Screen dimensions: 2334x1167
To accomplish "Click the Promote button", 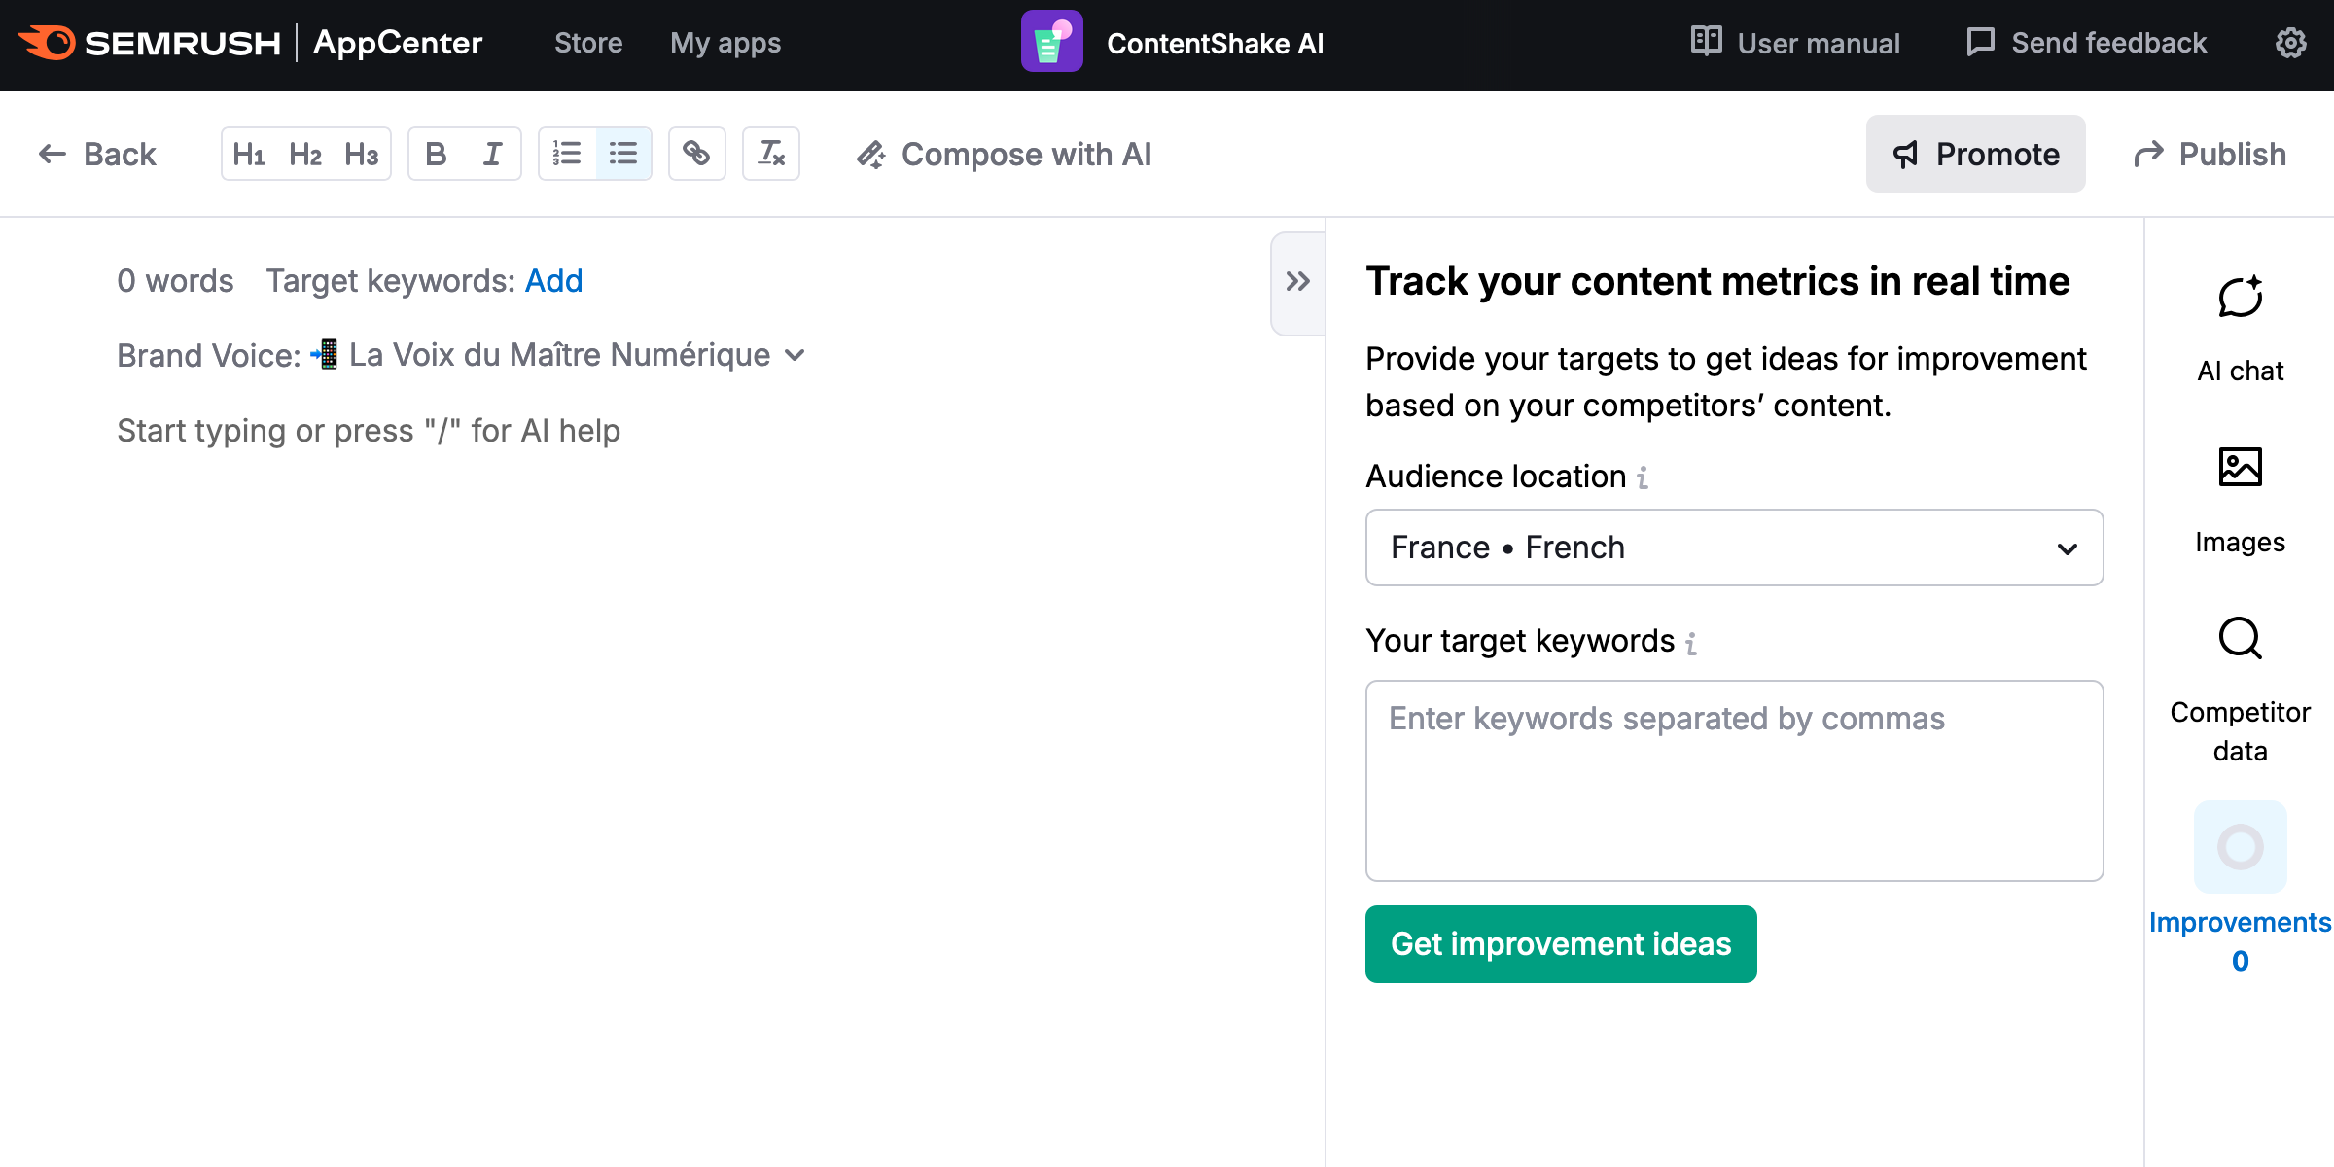I will (x=1975, y=154).
